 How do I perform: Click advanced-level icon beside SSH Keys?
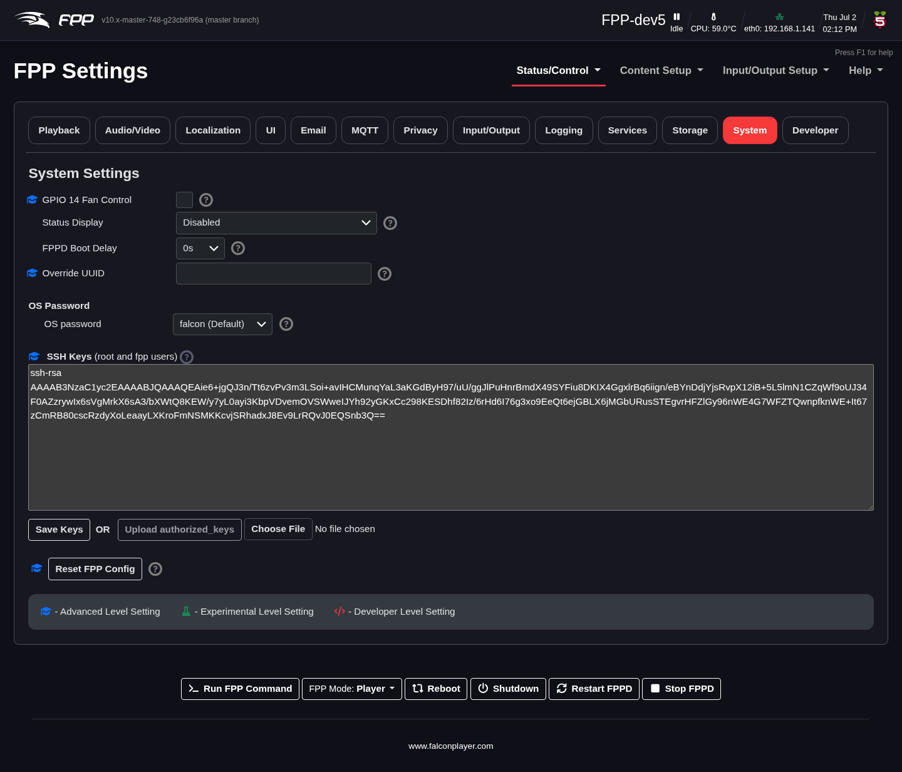tap(34, 356)
